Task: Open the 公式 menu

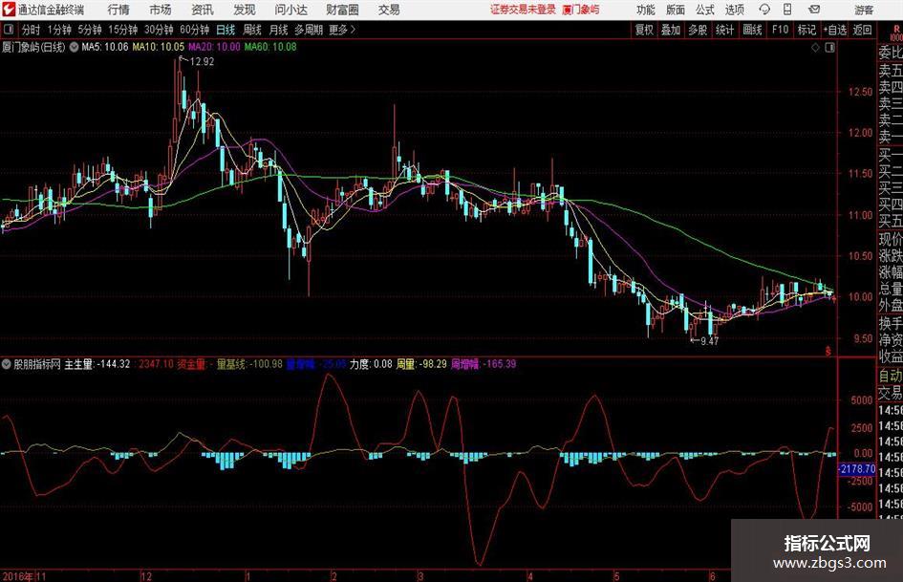Action: pos(705,10)
